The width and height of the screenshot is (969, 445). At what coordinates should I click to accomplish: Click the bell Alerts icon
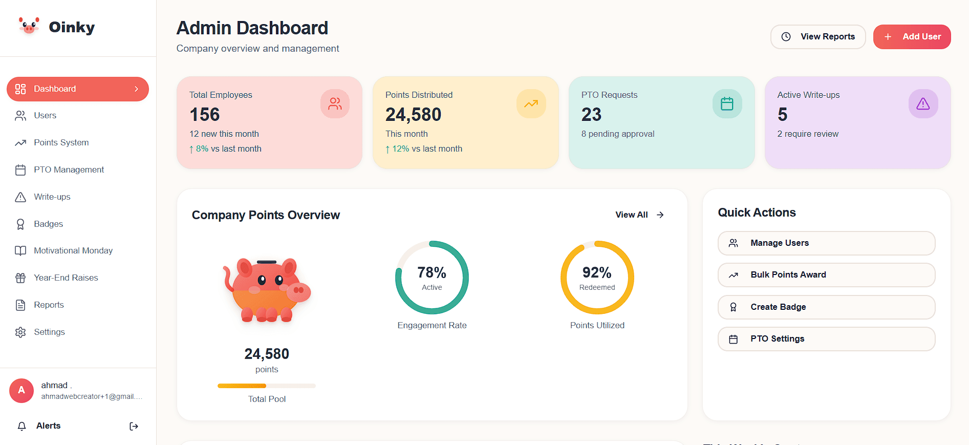(21, 426)
